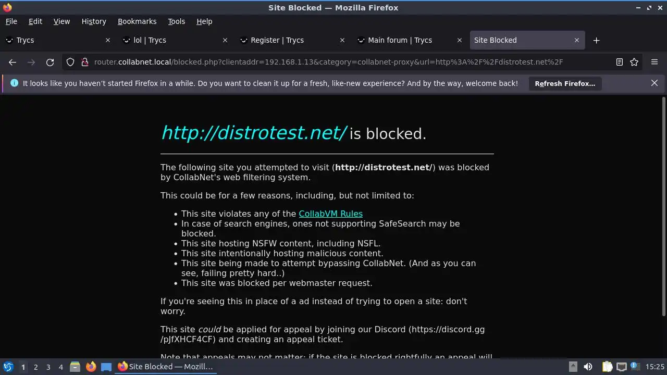
Task: Open the volume control in the system tray
Action: 588,367
